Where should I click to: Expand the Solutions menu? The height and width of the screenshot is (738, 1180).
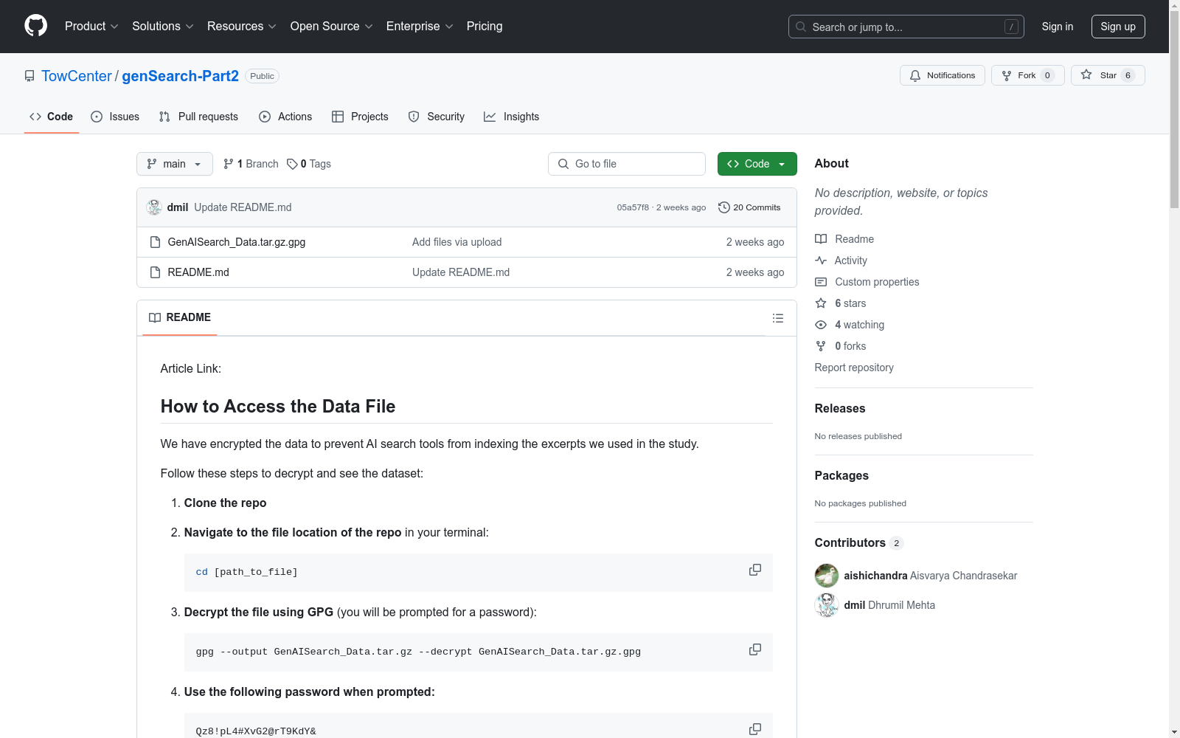tap(163, 27)
